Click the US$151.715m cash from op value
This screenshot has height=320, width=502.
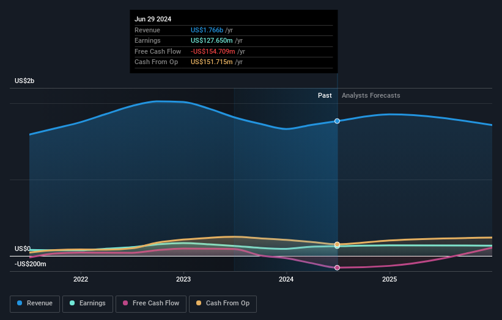(212, 62)
